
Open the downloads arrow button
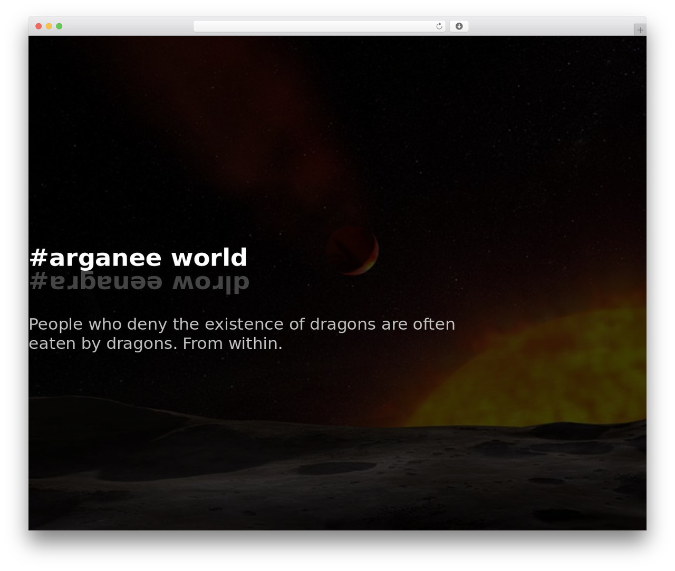tap(459, 26)
